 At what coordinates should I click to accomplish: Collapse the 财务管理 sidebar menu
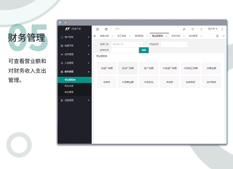[75, 72]
